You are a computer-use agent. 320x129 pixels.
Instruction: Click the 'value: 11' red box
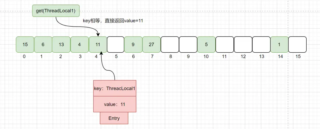(x=115, y=104)
